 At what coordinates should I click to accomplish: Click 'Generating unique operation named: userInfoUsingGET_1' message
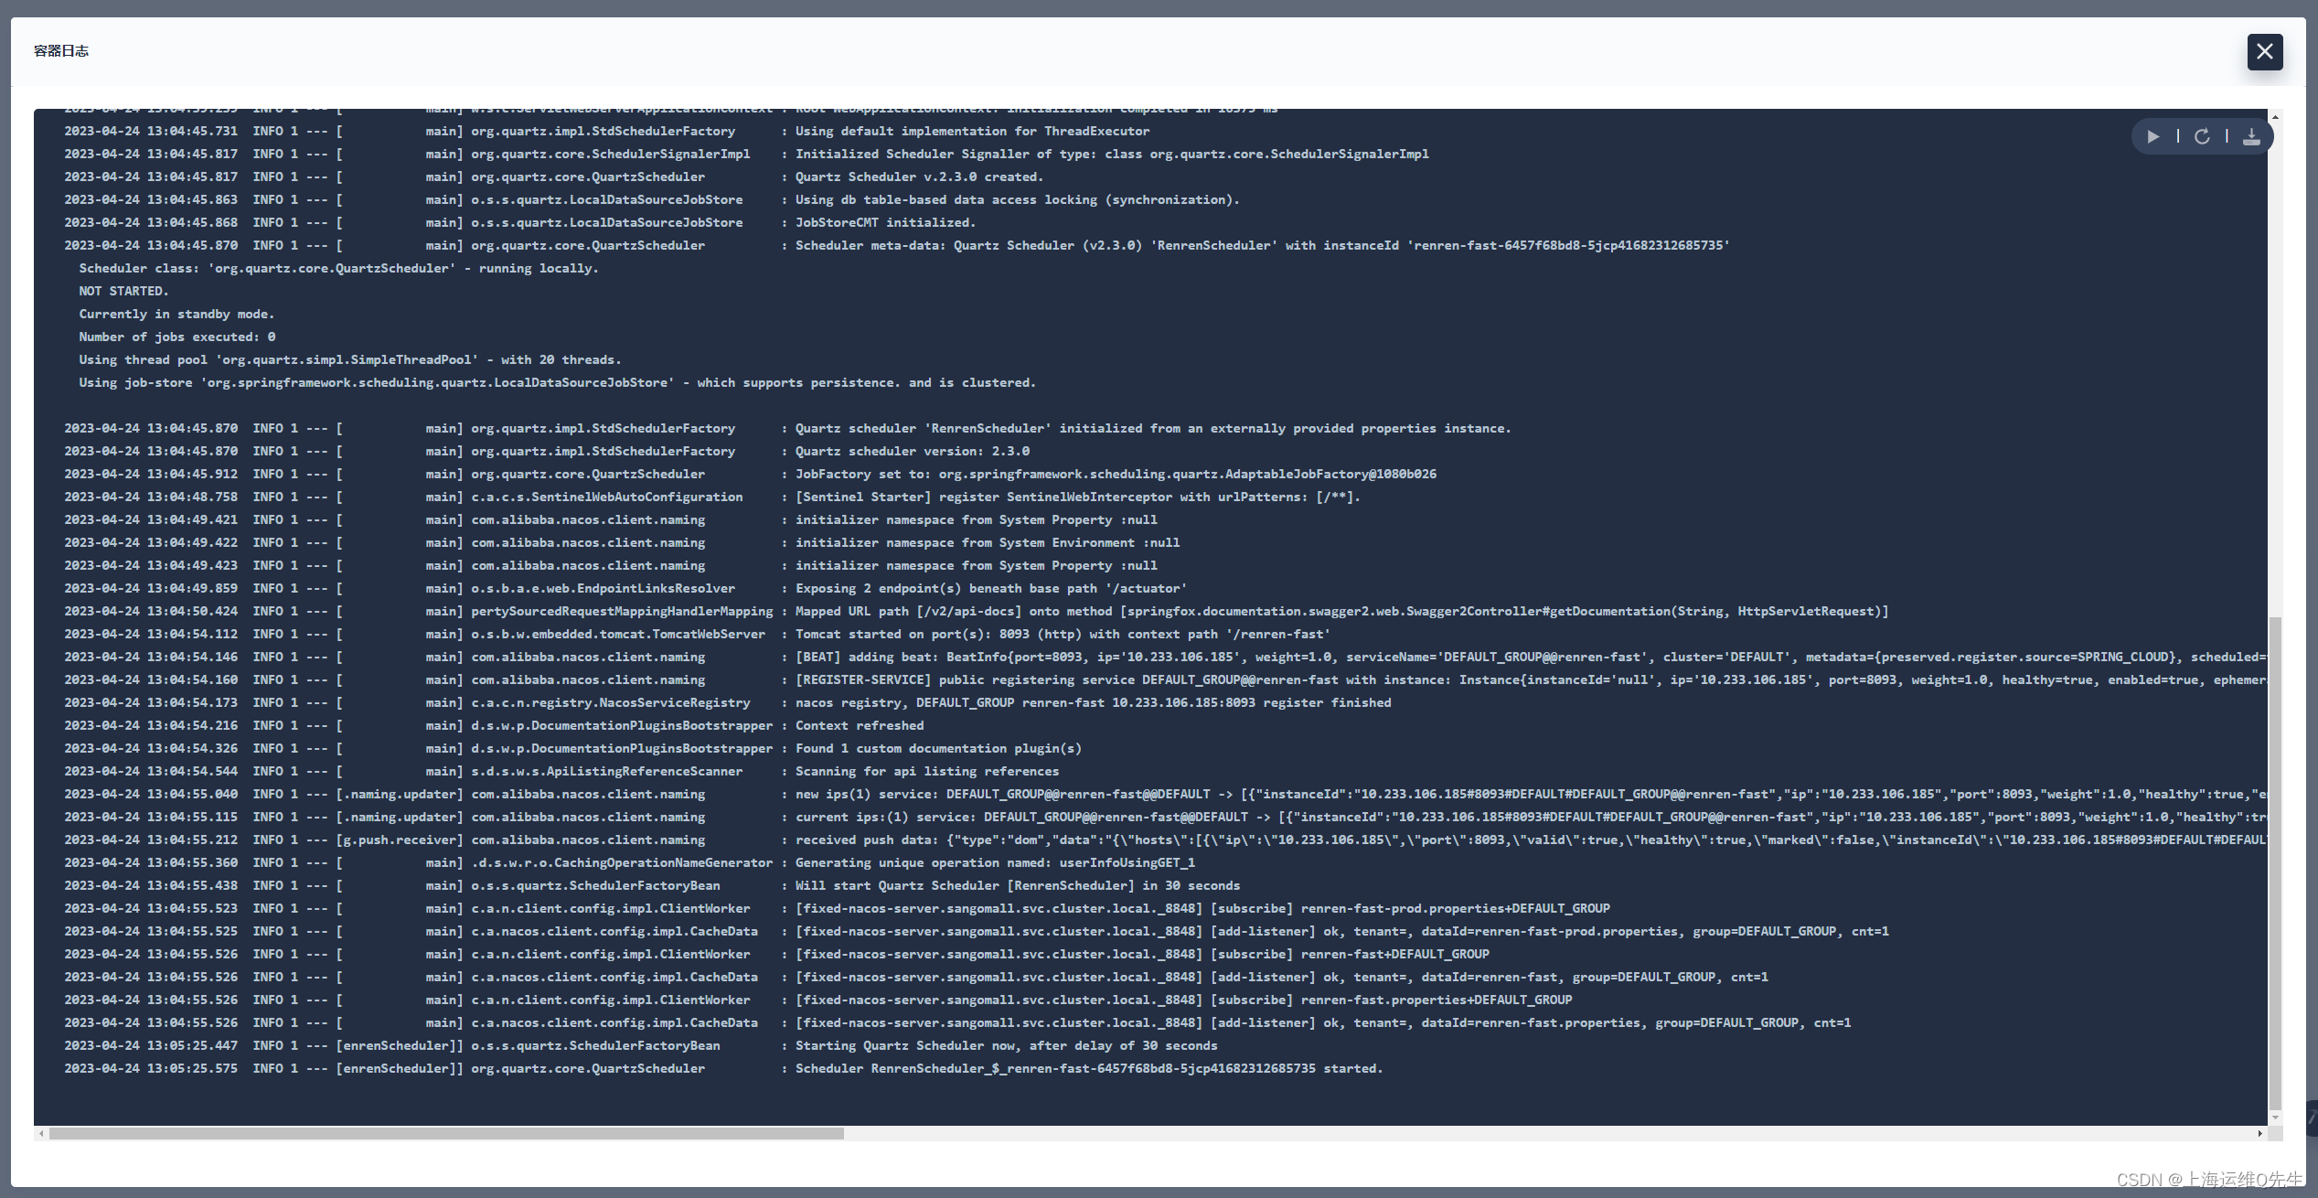pyautogui.click(x=995, y=862)
